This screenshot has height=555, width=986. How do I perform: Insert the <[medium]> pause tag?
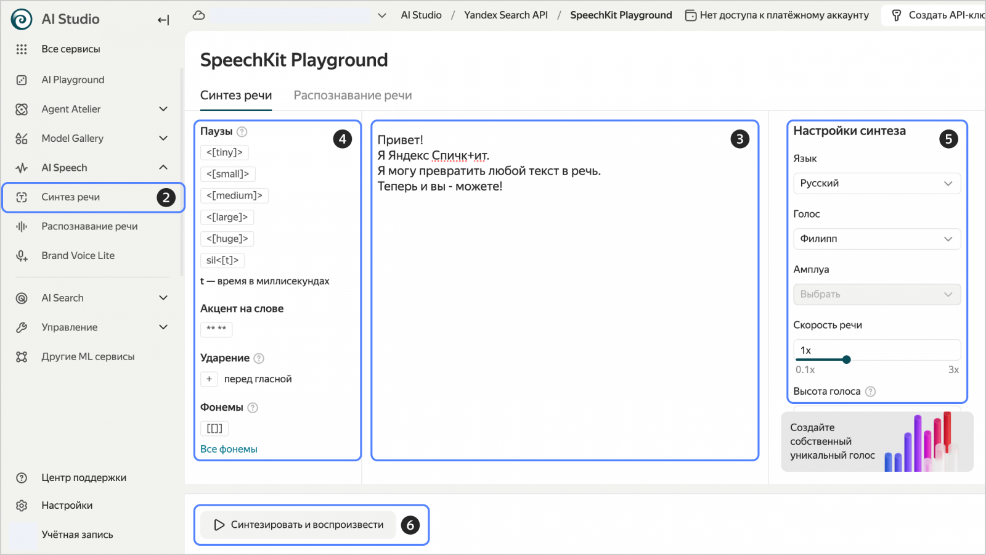point(234,195)
